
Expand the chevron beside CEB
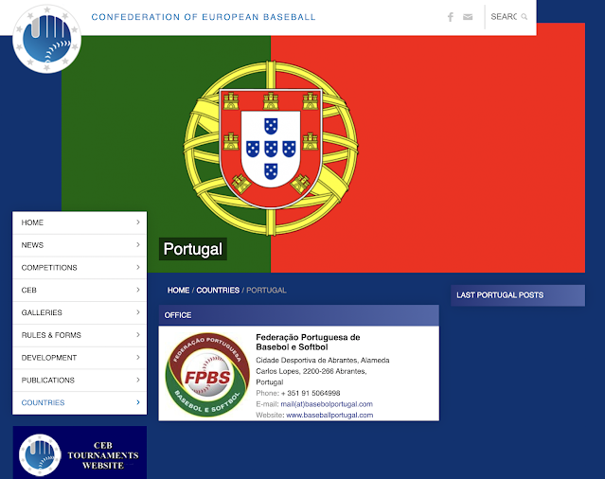click(138, 290)
